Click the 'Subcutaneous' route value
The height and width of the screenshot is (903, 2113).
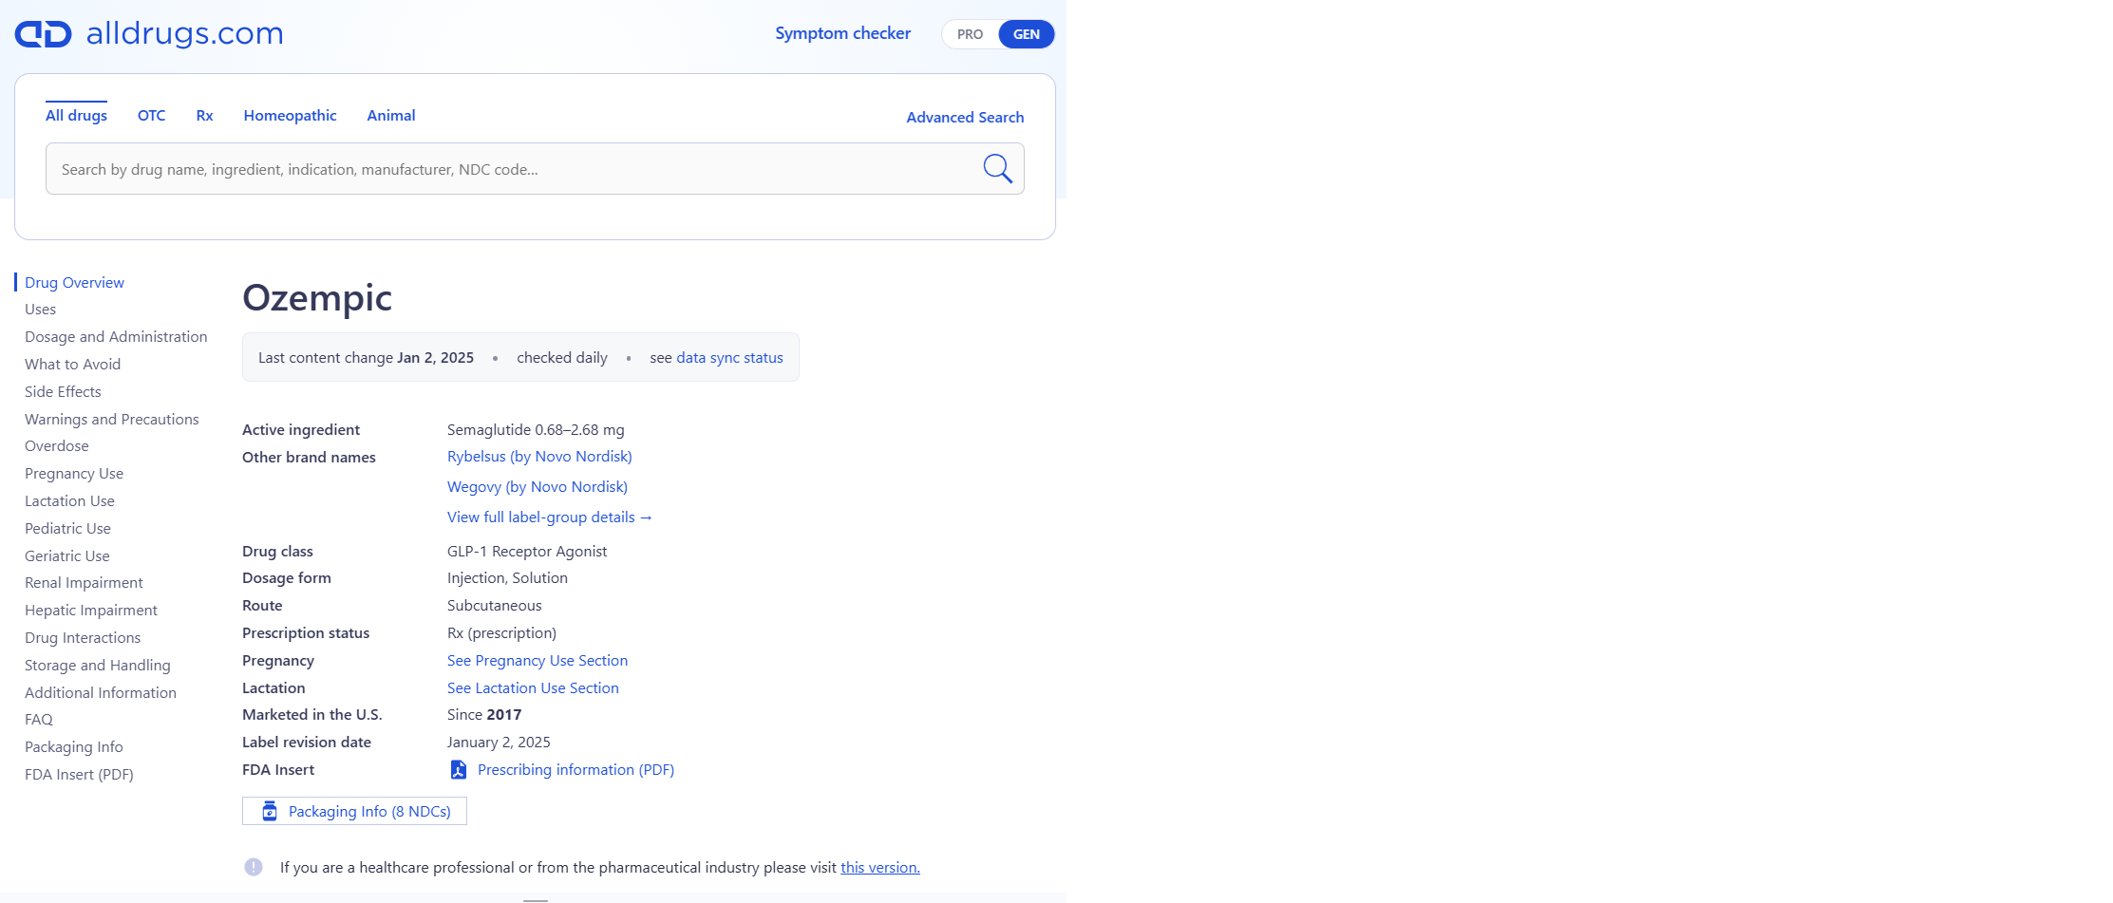495,606
